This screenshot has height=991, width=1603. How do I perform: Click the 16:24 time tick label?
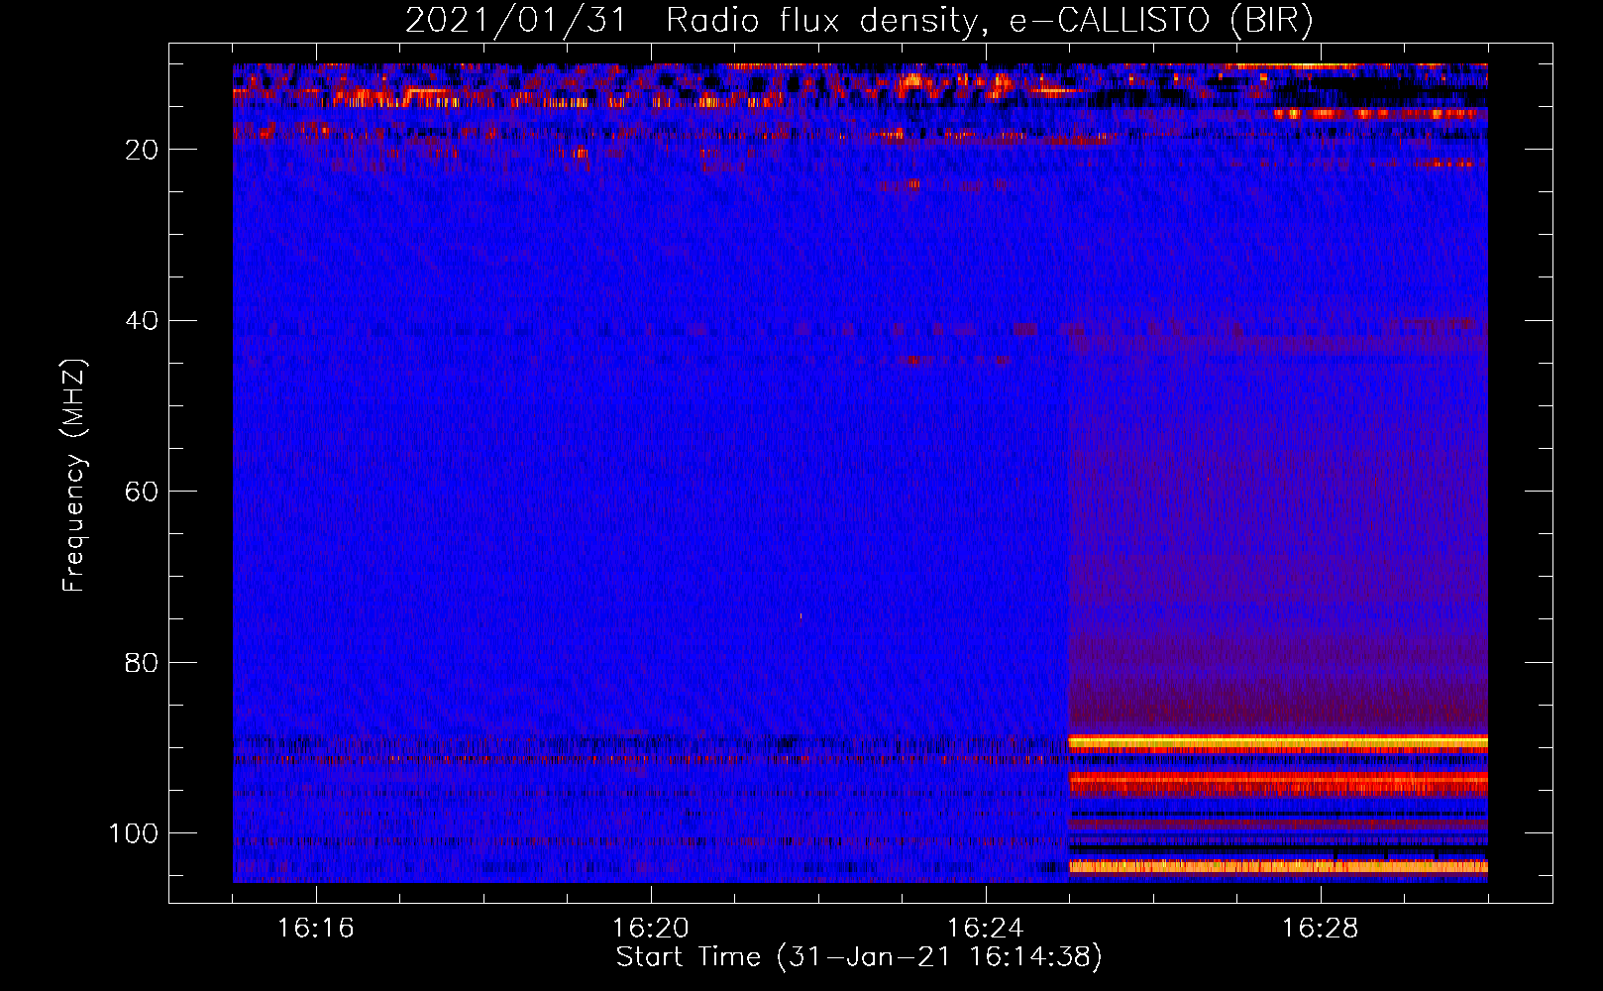tap(986, 929)
